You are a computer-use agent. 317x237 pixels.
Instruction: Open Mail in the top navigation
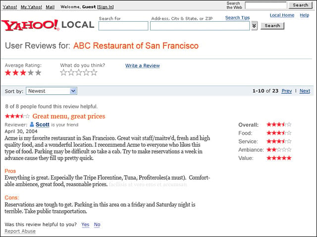click(50, 7)
